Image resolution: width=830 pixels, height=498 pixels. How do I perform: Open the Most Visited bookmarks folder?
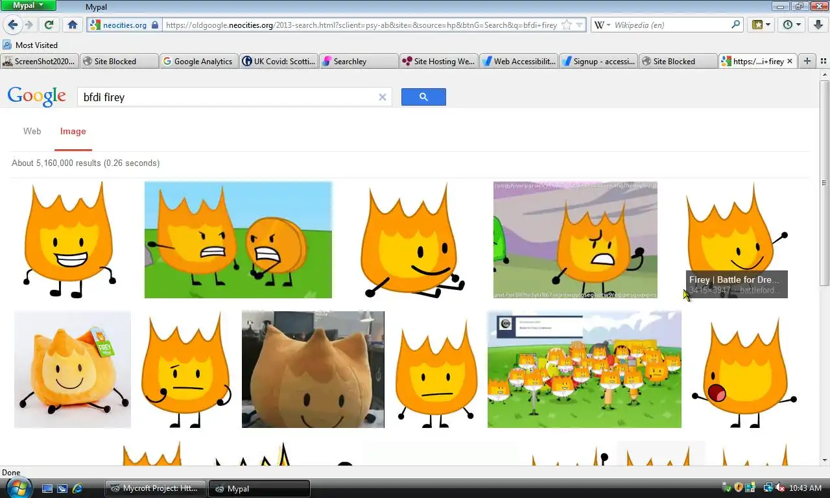(30, 45)
